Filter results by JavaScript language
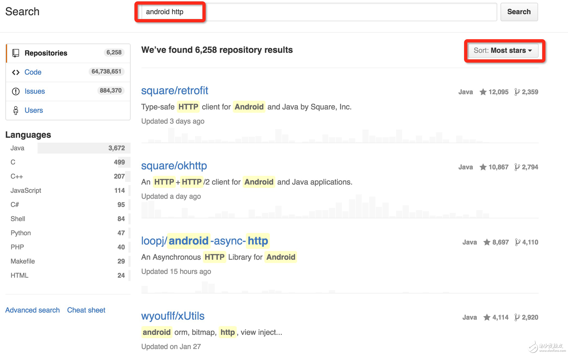Image resolution: width=568 pixels, height=355 pixels. tap(26, 191)
